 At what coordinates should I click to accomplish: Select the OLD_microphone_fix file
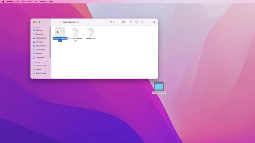[x=75, y=32]
